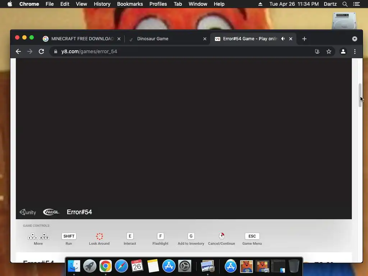Open the History menu

click(102, 4)
